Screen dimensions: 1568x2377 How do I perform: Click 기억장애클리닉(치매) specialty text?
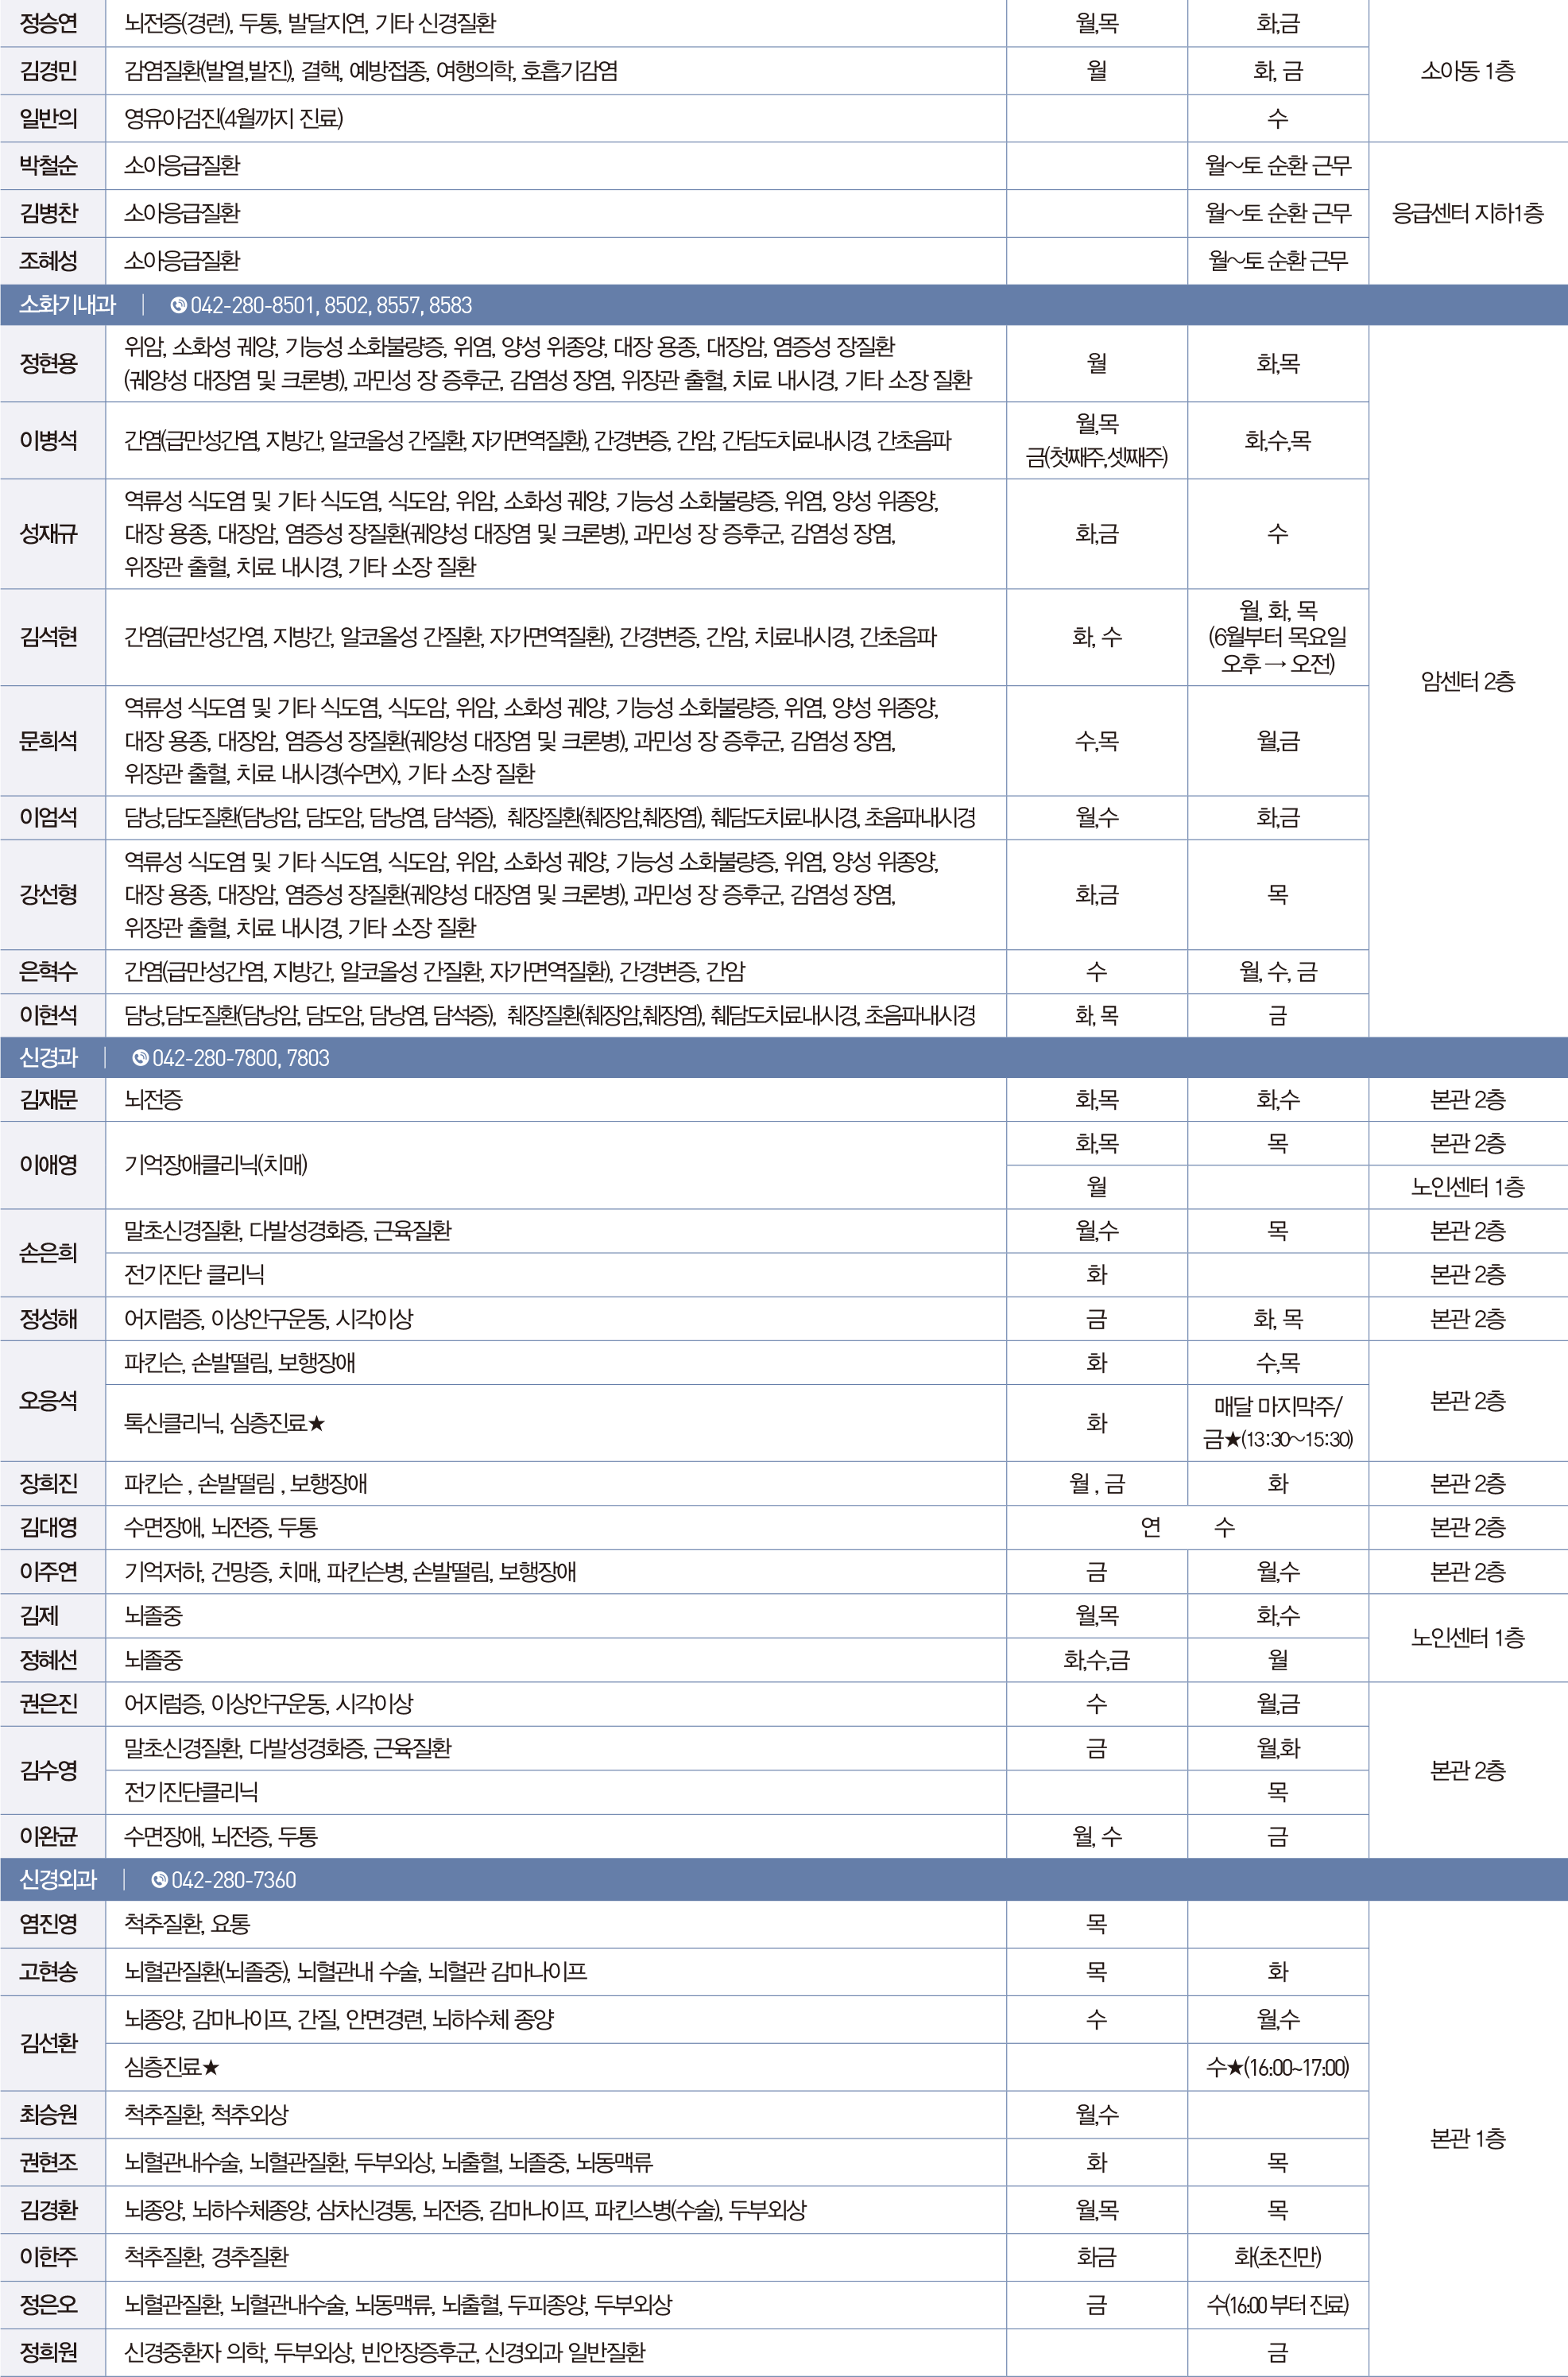[216, 1165]
